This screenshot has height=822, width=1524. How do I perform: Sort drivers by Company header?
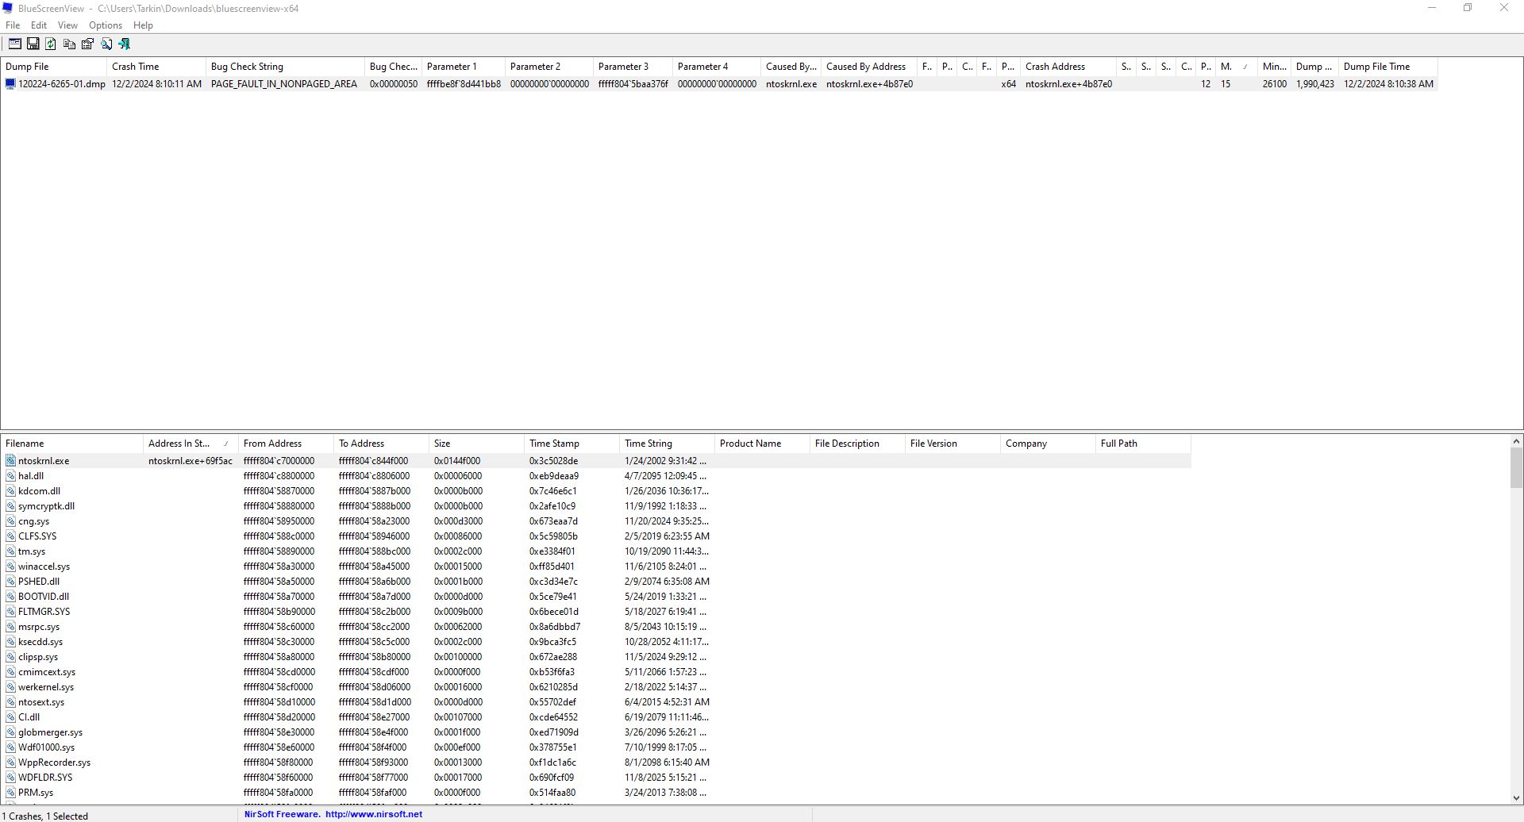(1048, 444)
